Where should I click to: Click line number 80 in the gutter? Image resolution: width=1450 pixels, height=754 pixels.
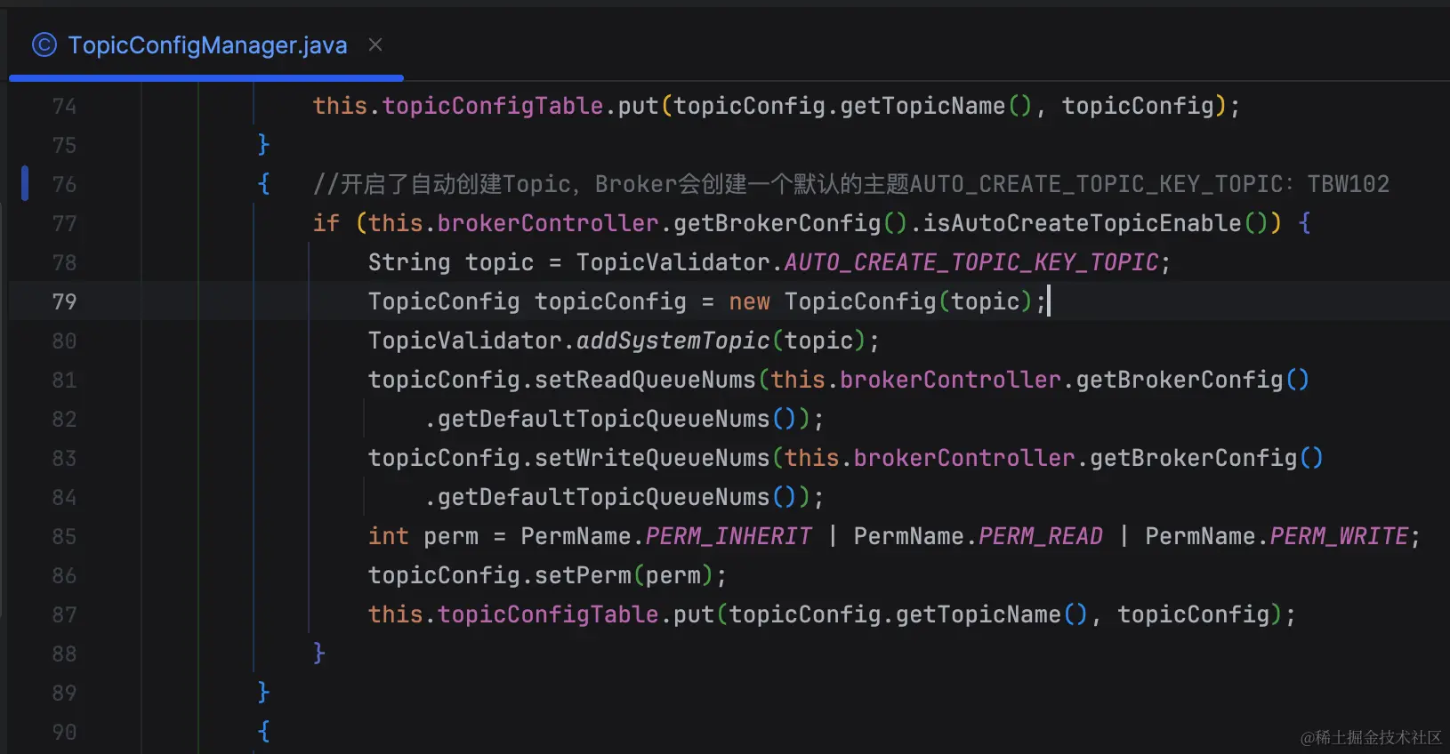point(64,341)
